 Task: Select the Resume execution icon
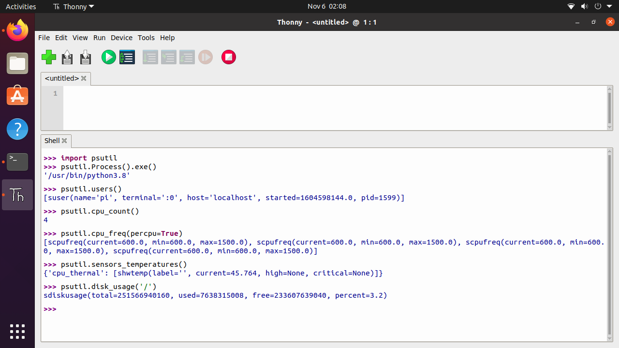click(x=206, y=57)
